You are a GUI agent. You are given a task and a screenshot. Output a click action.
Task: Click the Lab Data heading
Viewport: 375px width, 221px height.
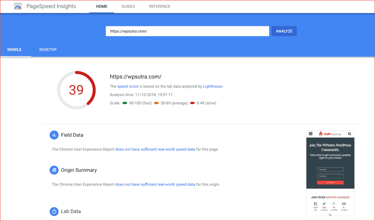tap(71, 211)
